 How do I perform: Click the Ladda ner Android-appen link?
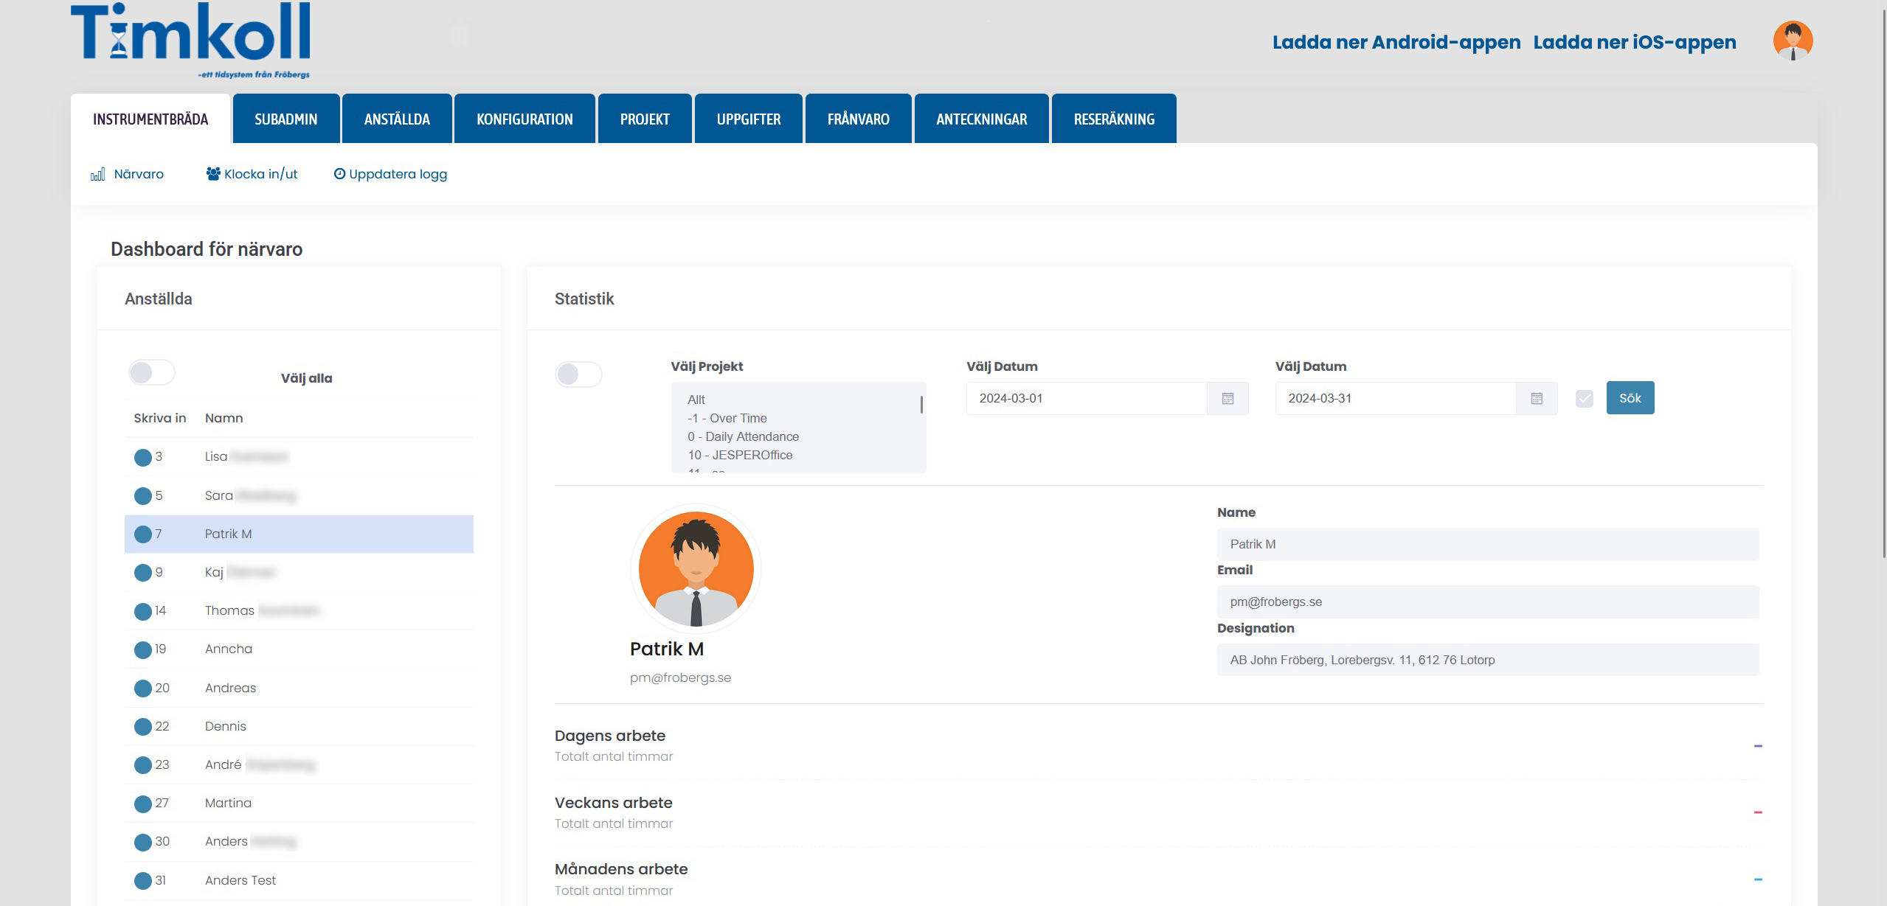(1396, 42)
